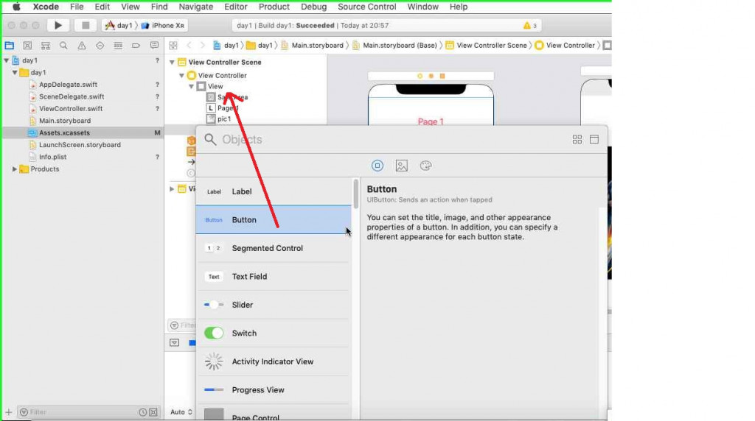
Task: Go forward in editor history
Action: [202, 45]
